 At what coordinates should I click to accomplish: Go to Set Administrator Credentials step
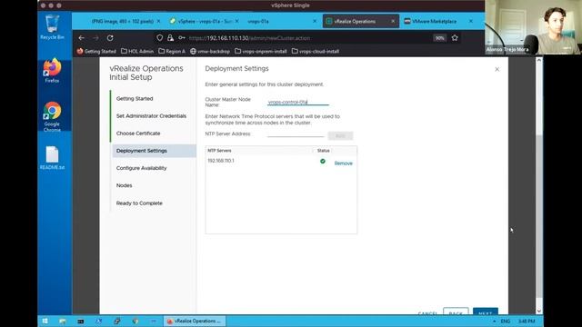[151, 116]
